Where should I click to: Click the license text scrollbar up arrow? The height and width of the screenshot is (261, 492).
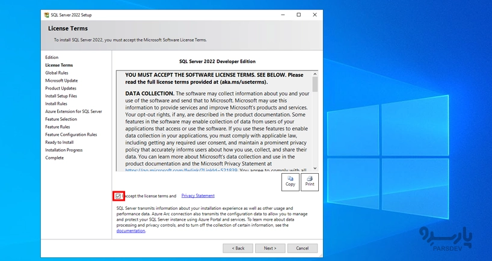pyautogui.click(x=315, y=73)
